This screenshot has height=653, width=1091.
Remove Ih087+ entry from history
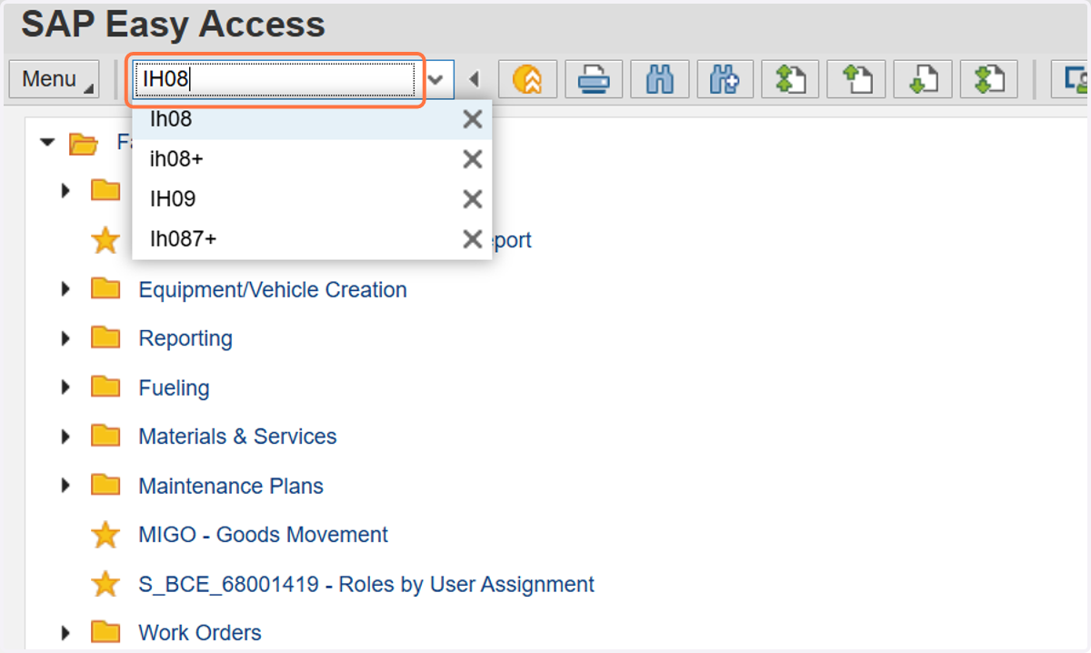tap(473, 239)
